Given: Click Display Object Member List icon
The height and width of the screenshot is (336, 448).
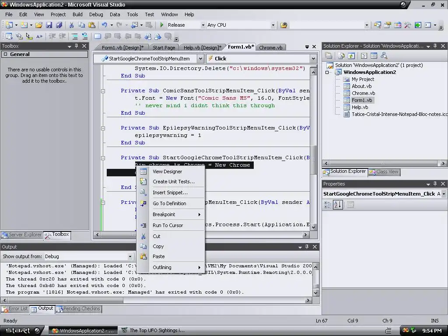Looking at the screenshot, I should pos(9,36).
